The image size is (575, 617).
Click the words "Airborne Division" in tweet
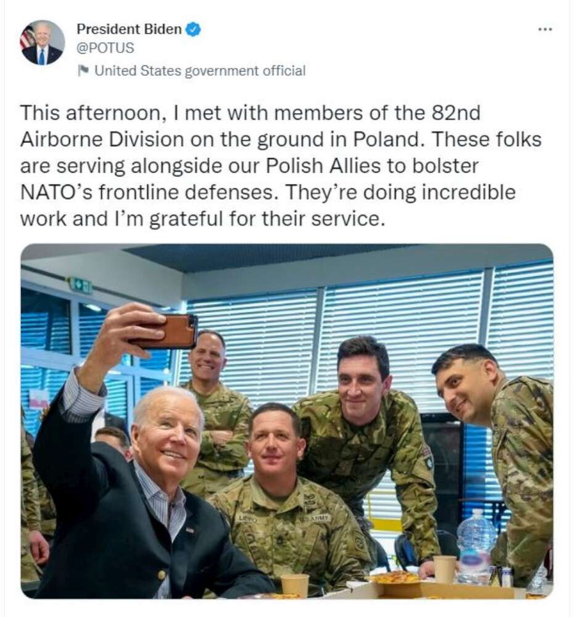tap(102, 139)
